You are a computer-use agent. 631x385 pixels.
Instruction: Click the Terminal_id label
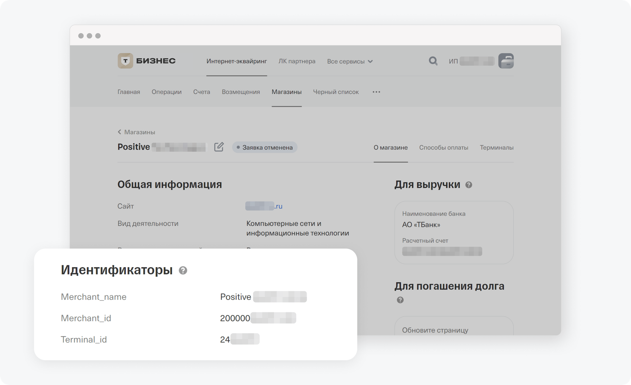(x=84, y=339)
